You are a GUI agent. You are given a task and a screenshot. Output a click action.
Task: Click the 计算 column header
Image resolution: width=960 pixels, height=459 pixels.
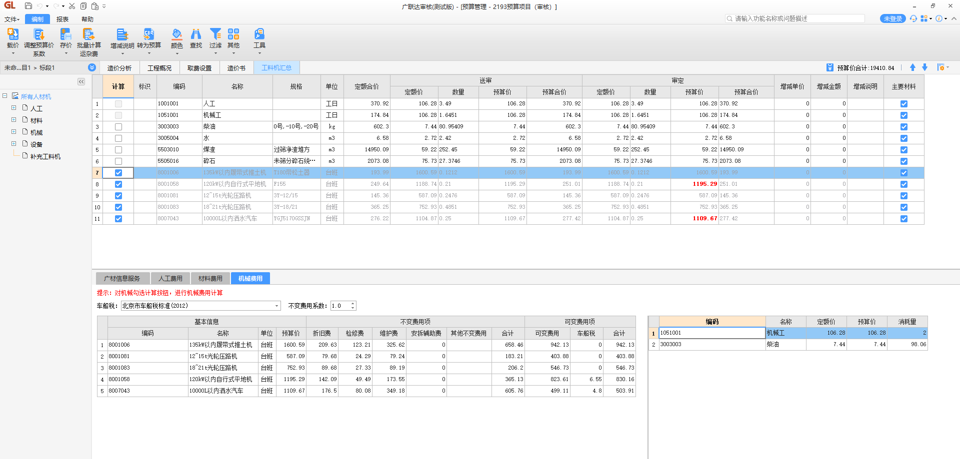point(118,86)
